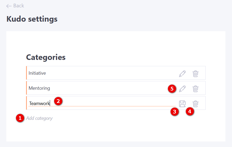
Task: Click the Categories section heading
Action: [x=46, y=57]
